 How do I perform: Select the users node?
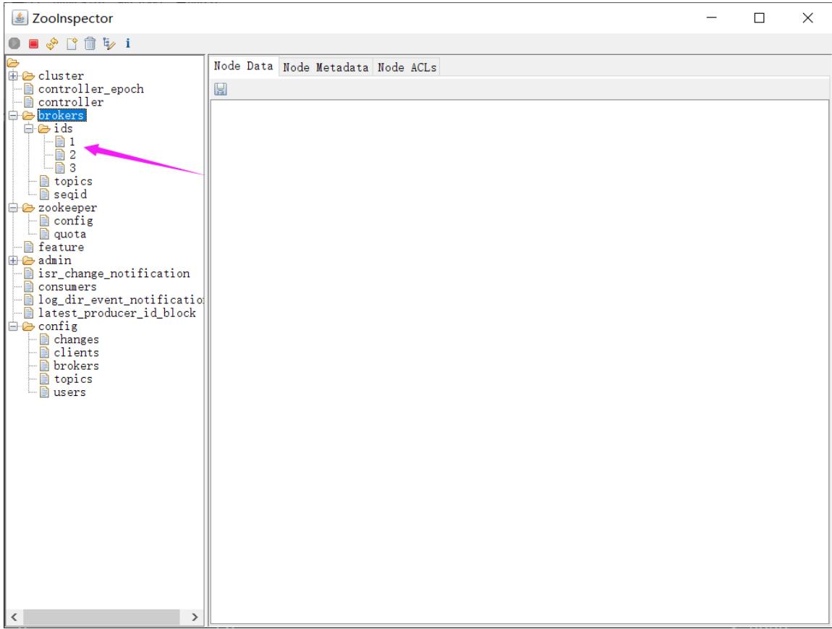pyautogui.click(x=69, y=392)
